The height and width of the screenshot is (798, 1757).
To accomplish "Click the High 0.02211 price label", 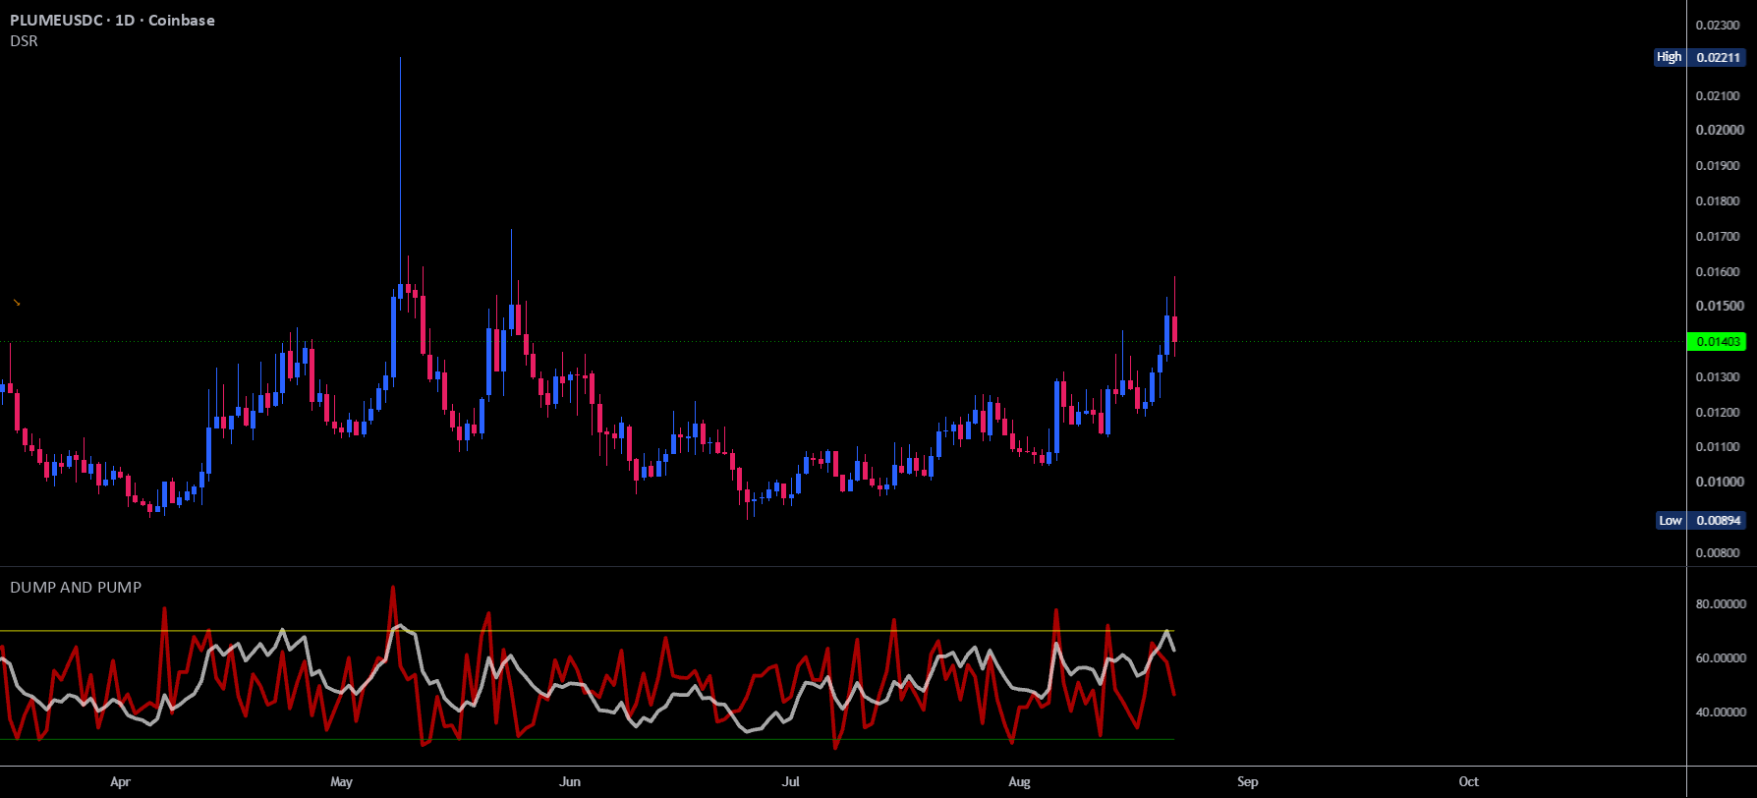I will pyautogui.click(x=1699, y=57).
